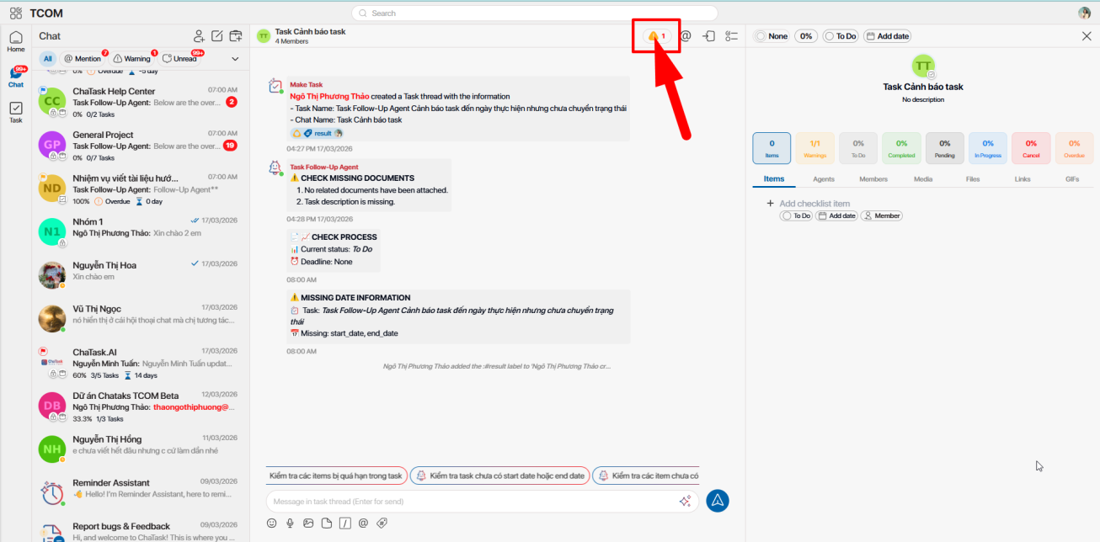Click the hashtag label icon below message box
The height and width of the screenshot is (542, 1100).
(382, 523)
